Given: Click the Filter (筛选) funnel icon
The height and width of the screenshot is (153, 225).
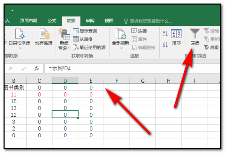Looking at the screenshot, I should pyautogui.click(x=194, y=33).
